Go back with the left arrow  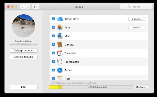click(23, 7)
